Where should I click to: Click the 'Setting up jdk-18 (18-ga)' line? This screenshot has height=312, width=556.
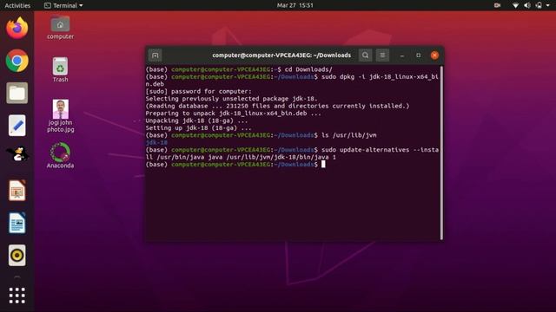pyautogui.click(x=198, y=128)
